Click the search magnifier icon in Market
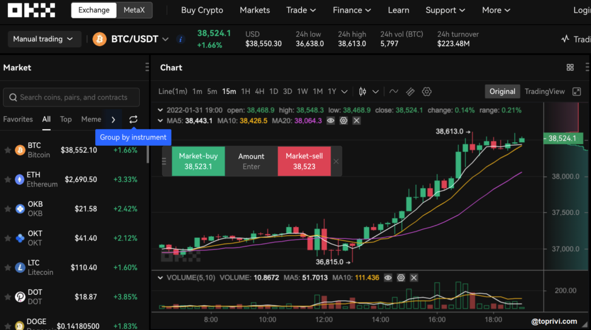The image size is (591, 330). [13, 97]
